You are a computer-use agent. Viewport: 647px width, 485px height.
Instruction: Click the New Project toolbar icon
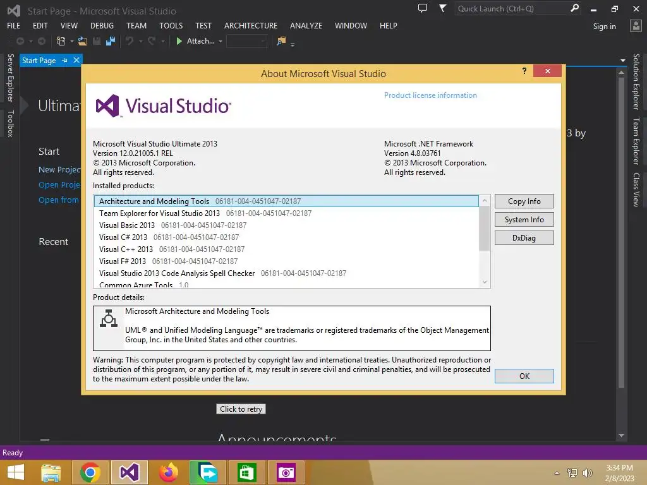[61, 41]
